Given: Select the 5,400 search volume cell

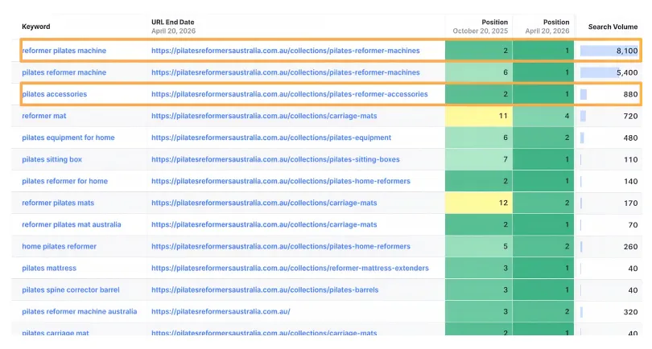Looking at the screenshot, I should tap(609, 72).
